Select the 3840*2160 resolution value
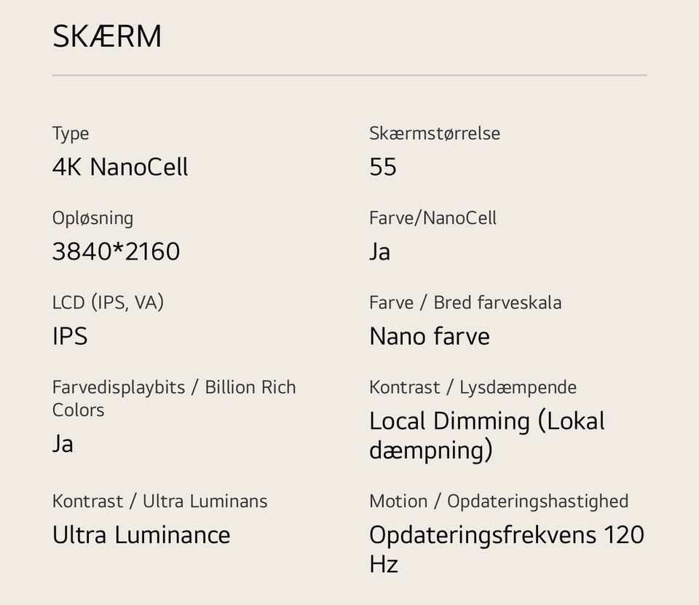Viewport: 699px width, 605px height. click(x=116, y=251)
